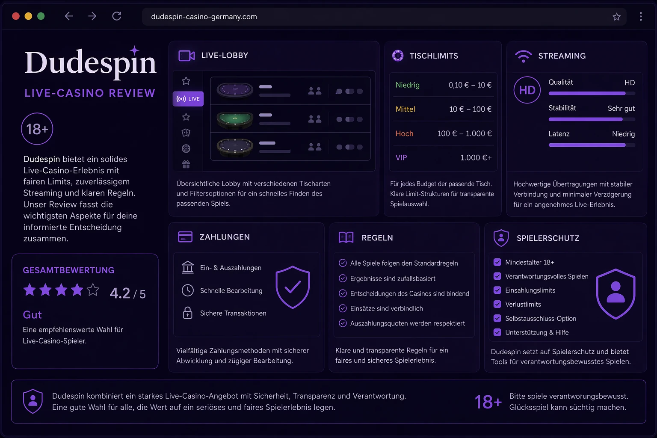Uncheck the Unterstützung & Hilfe checkbox
This screenshot has width=657, height=438.
pos(497,332)
